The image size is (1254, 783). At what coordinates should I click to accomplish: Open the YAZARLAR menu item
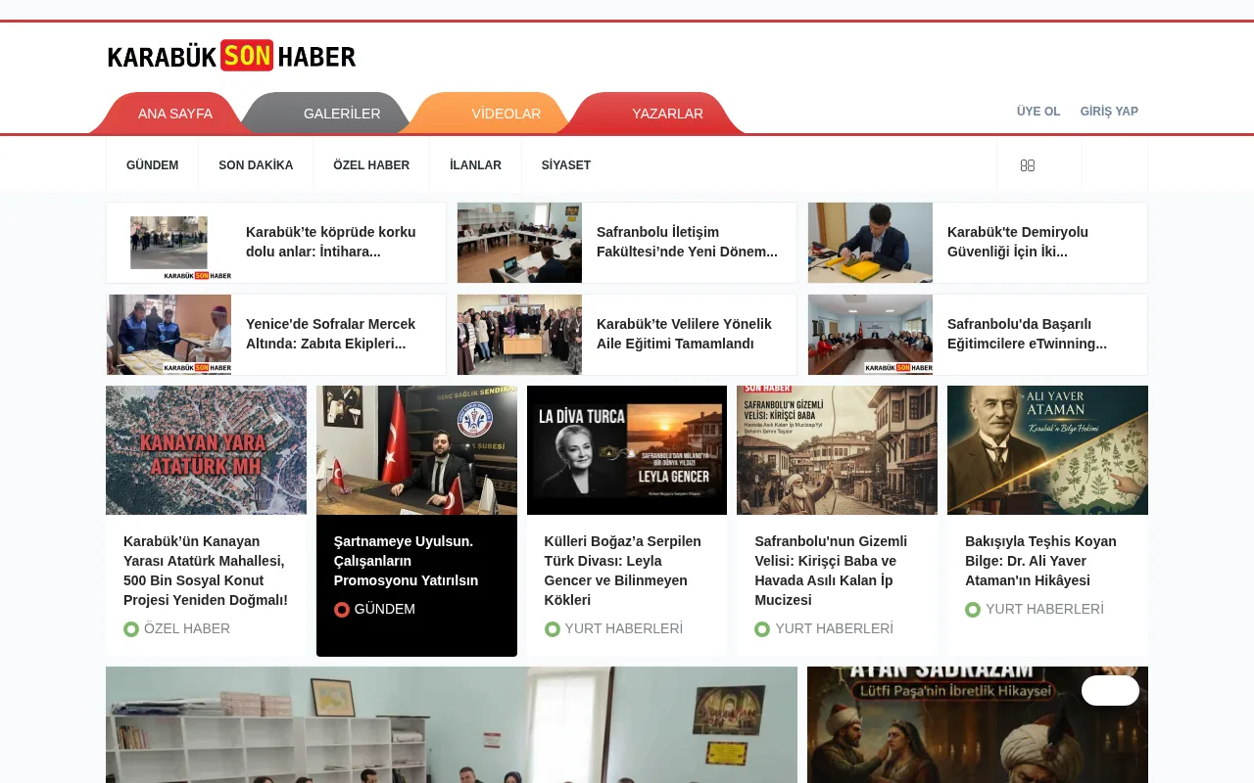click(667, 114)
